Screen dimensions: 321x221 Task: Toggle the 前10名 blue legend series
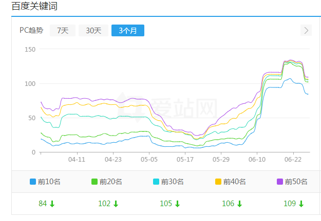click(49, 181)
